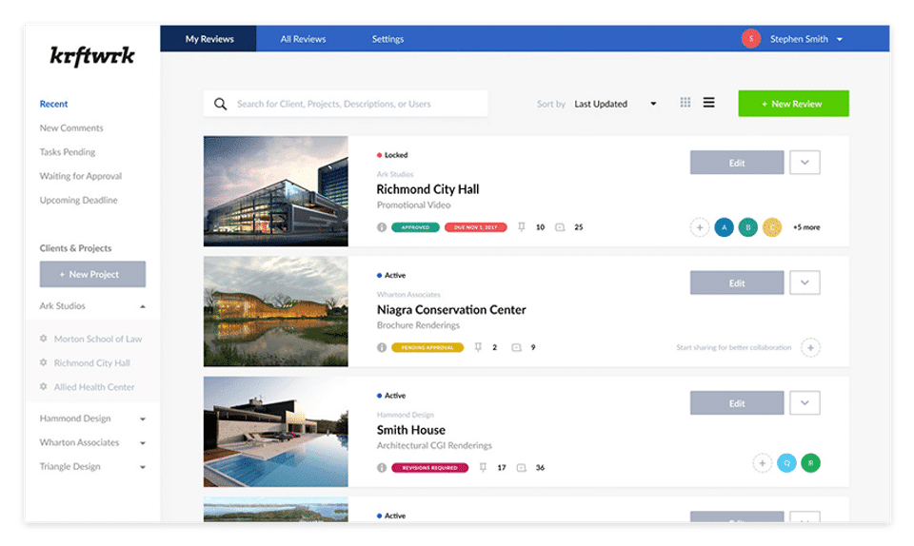Image resolution: width=914 pixels, height=546 pixels.
Task: Edit the Niagra Conservation Center review
Action: click(737, 283)
